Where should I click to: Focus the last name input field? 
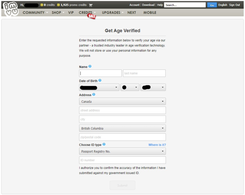144,73
